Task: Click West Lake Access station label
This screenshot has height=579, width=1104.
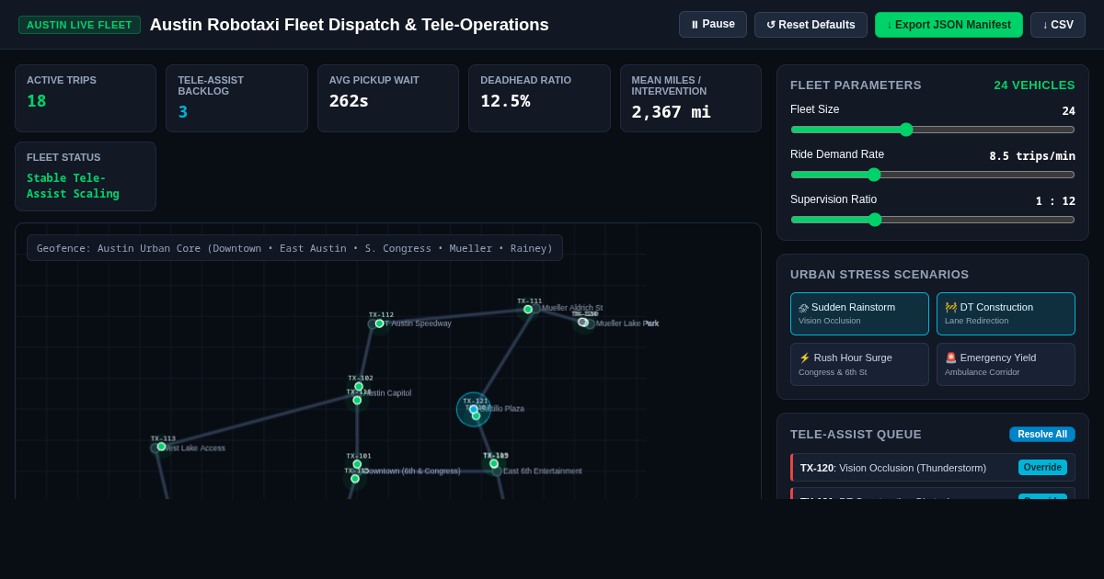Action: coord(195,448)
